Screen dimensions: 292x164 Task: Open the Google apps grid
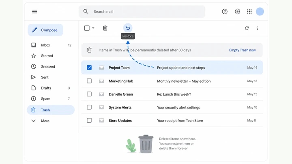249,11
